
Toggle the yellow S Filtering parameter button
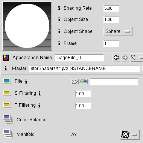point(7,93)
